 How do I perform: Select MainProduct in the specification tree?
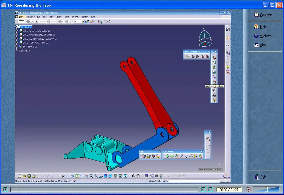26,27
